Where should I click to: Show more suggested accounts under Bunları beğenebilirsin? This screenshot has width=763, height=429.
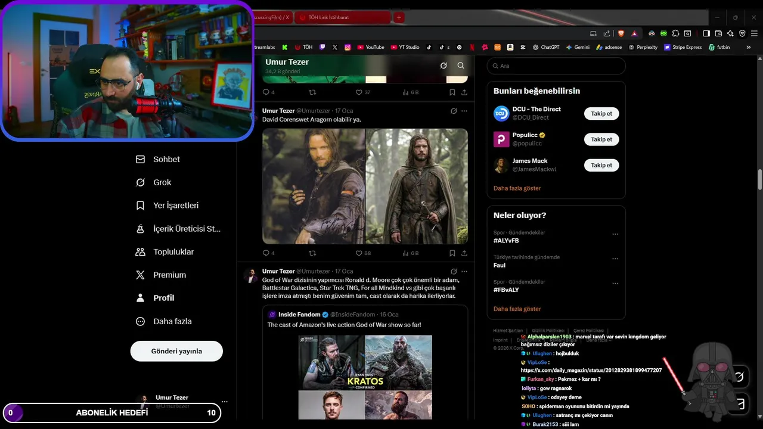[x=517, y=188]
